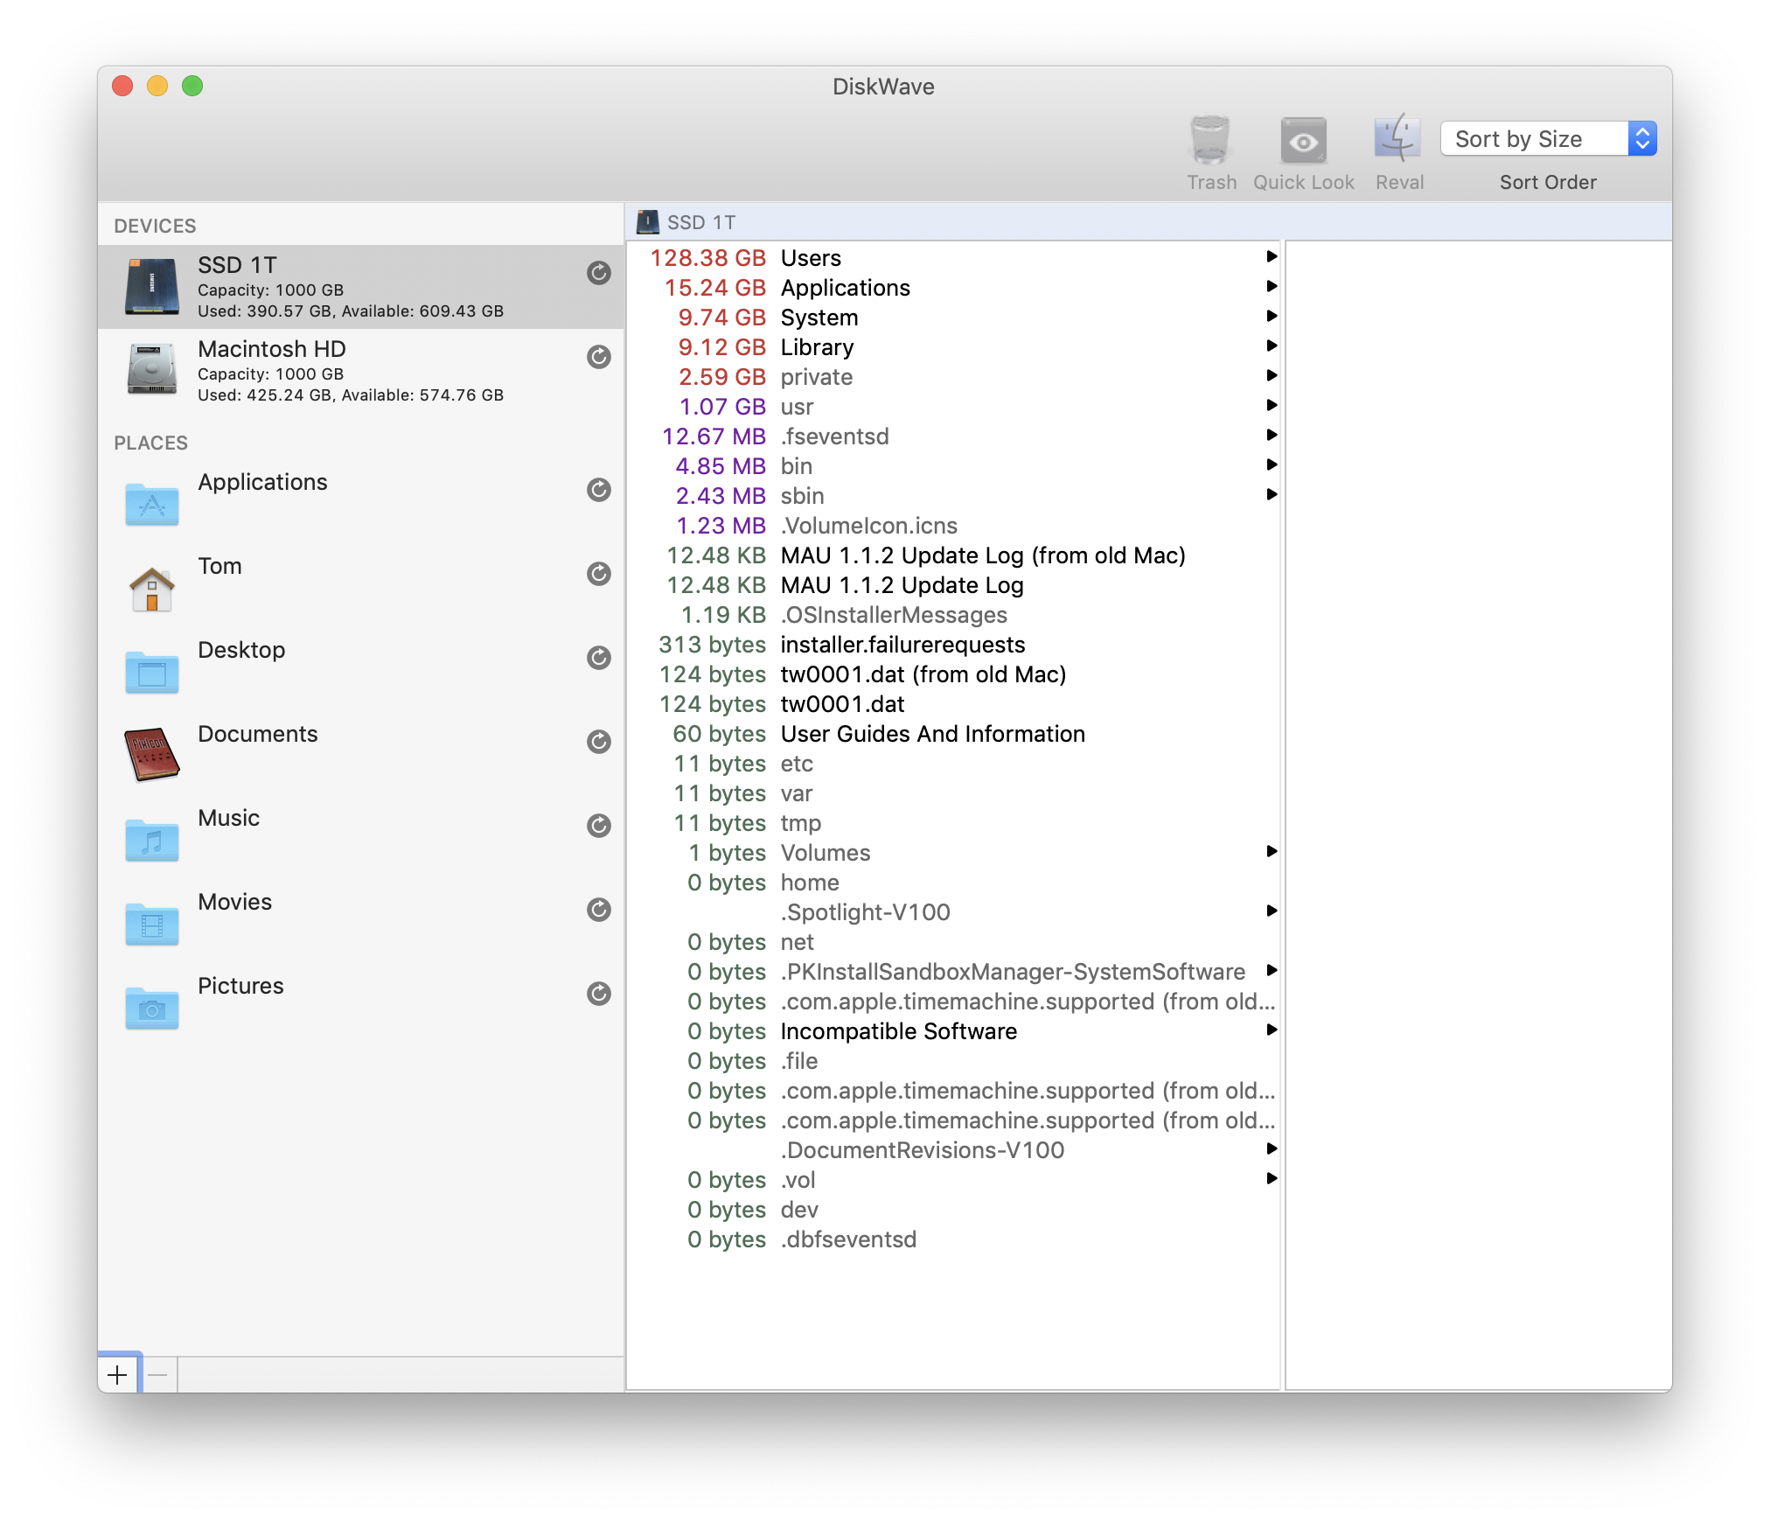Select tw0001.dat (from old Mac) file
Viewport: 1770px width, 1522px height.
coord(953,674)
